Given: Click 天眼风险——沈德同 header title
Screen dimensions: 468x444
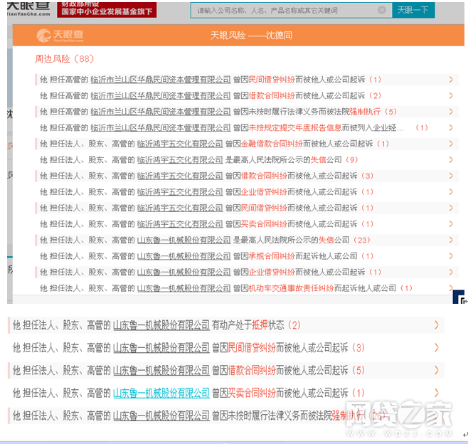Looking at the screenshot, I should click(251, 36).
